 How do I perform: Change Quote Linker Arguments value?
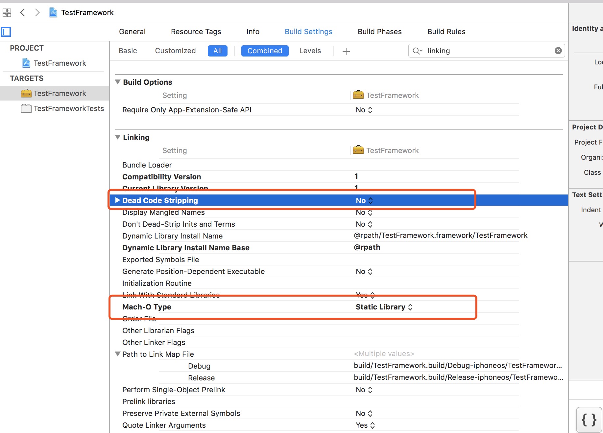[x=365, y=425]
